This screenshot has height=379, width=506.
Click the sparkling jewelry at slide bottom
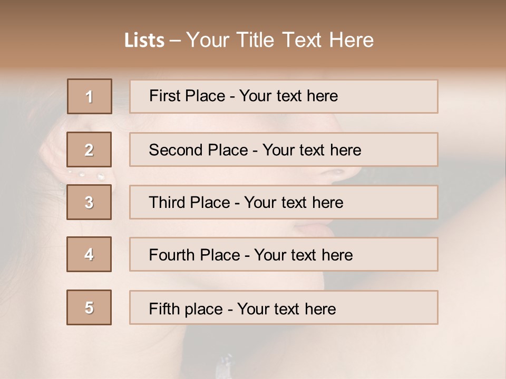pyautogui.click(x=224, y=366)
